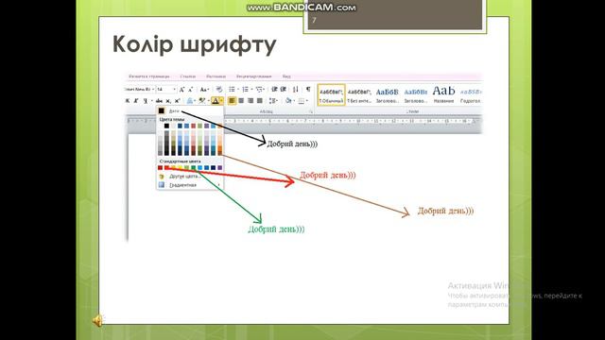605x340 pixels.
Task: Open the Mailings ribbon tab
Action: pyautogui.click(x=216, y=76)
